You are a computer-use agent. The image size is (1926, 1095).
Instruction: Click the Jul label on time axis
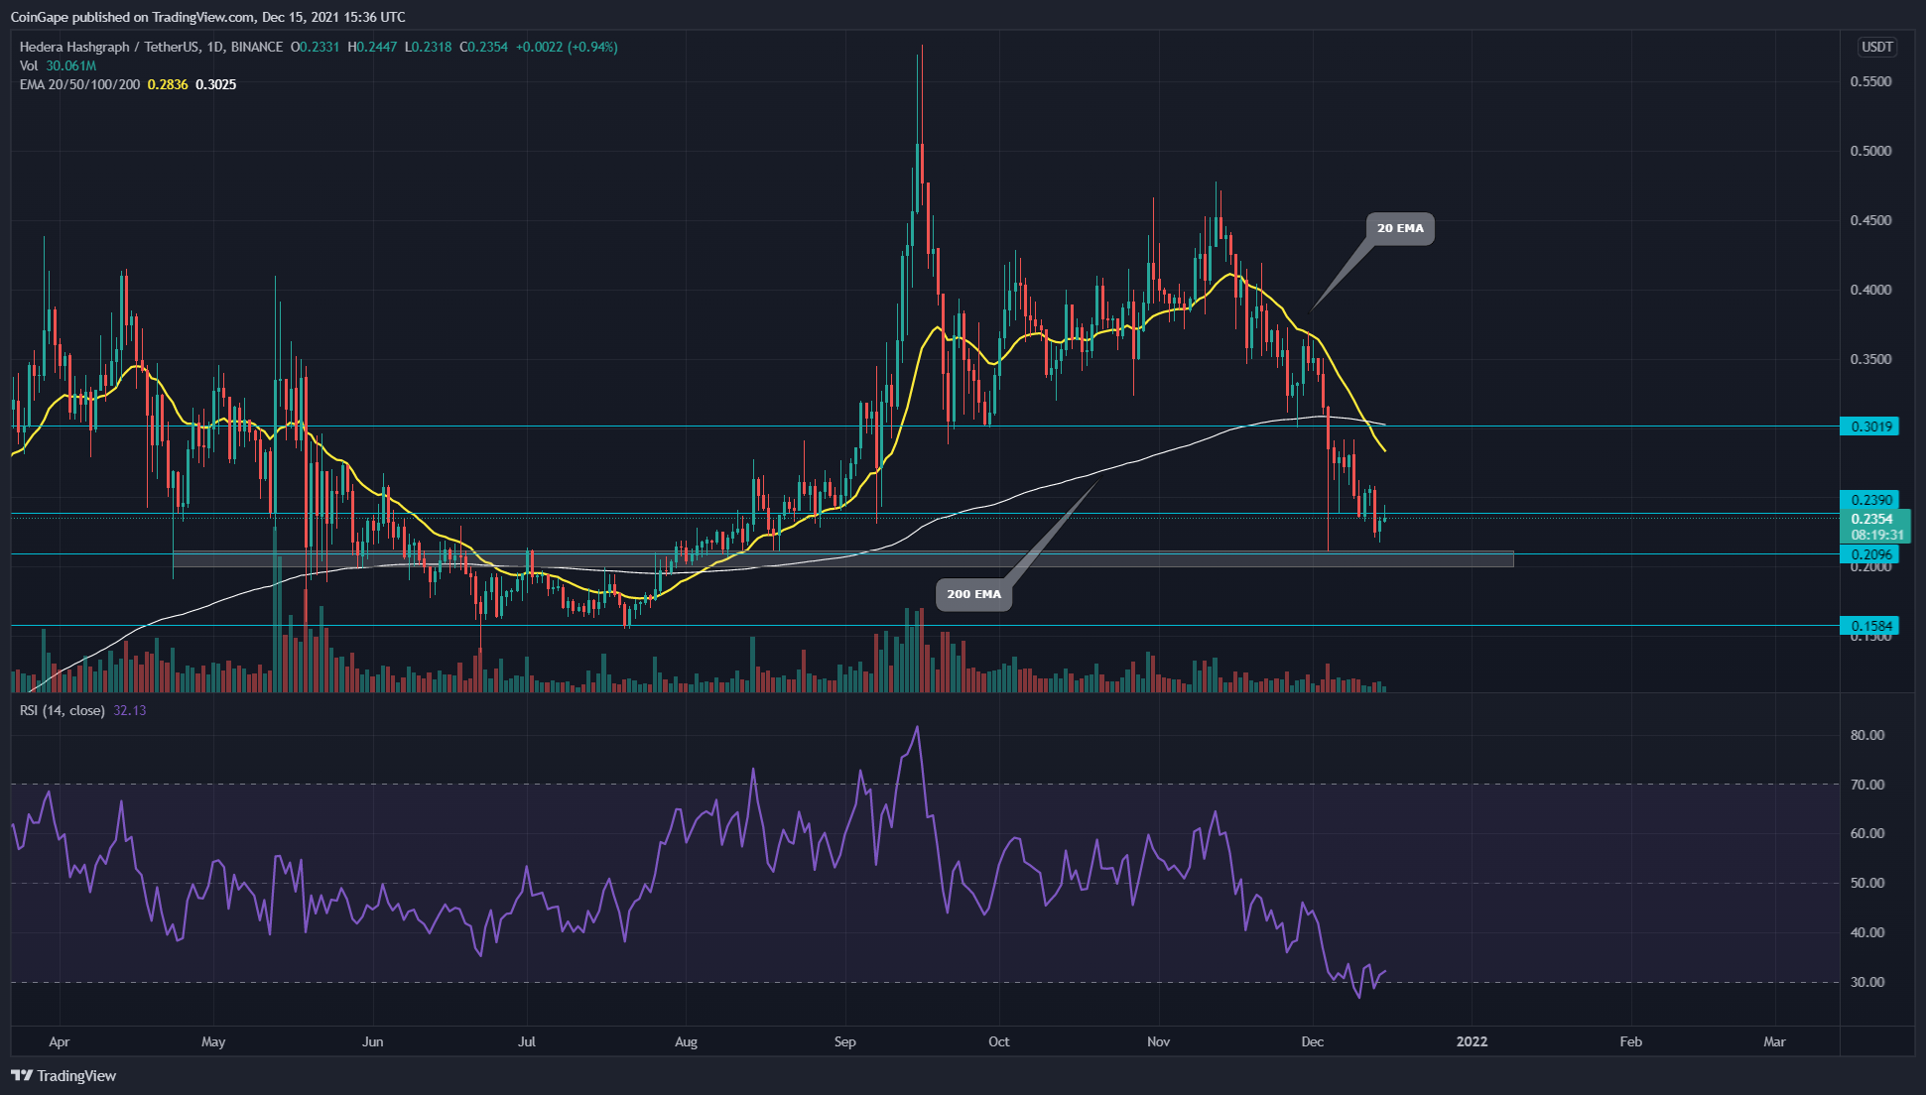[527, 1042]
